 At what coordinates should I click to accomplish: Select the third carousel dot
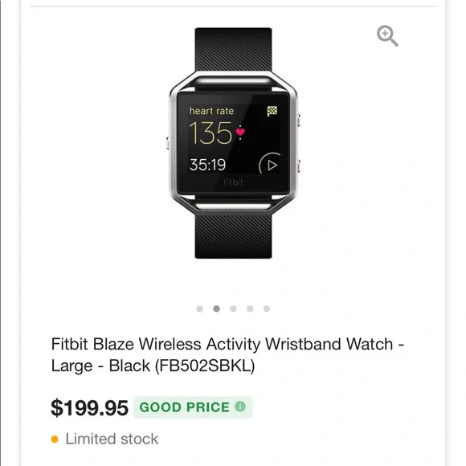pyautogui.click(x=233, y=309)
